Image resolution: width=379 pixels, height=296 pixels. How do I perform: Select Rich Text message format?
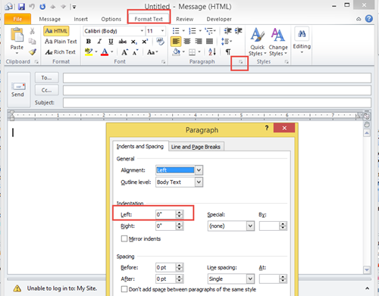[60, 52]
